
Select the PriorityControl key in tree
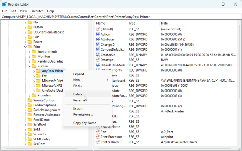tap(44, 100)
